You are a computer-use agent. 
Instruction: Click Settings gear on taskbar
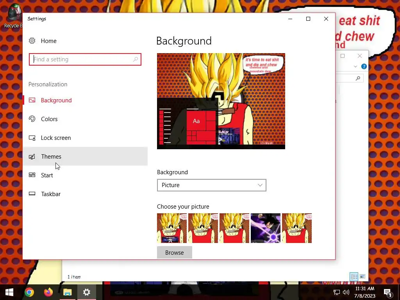[87, 292]
